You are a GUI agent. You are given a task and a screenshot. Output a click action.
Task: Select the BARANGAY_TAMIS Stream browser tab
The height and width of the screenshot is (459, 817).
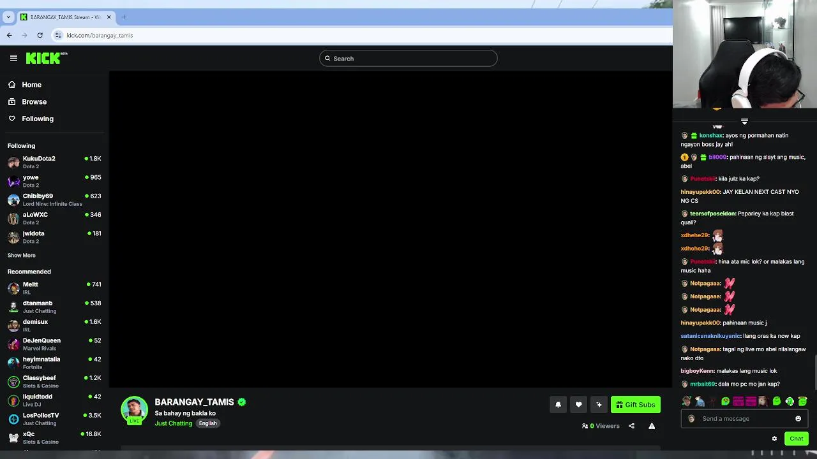66,17
